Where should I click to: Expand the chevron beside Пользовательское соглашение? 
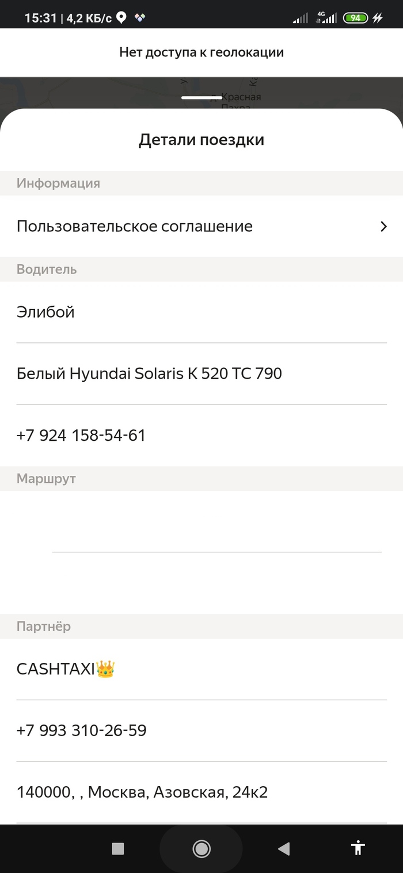[x=384, y=227]
